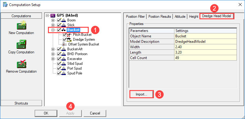The width and height of the screenshot is (245, 119).
Task: Click the Import... button
Action: pyautogui.click(x=142, y=94)
